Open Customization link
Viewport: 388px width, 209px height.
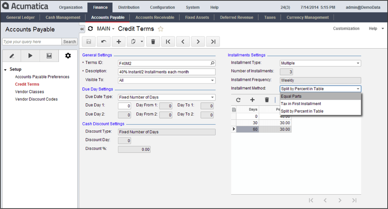coord(346,29)
